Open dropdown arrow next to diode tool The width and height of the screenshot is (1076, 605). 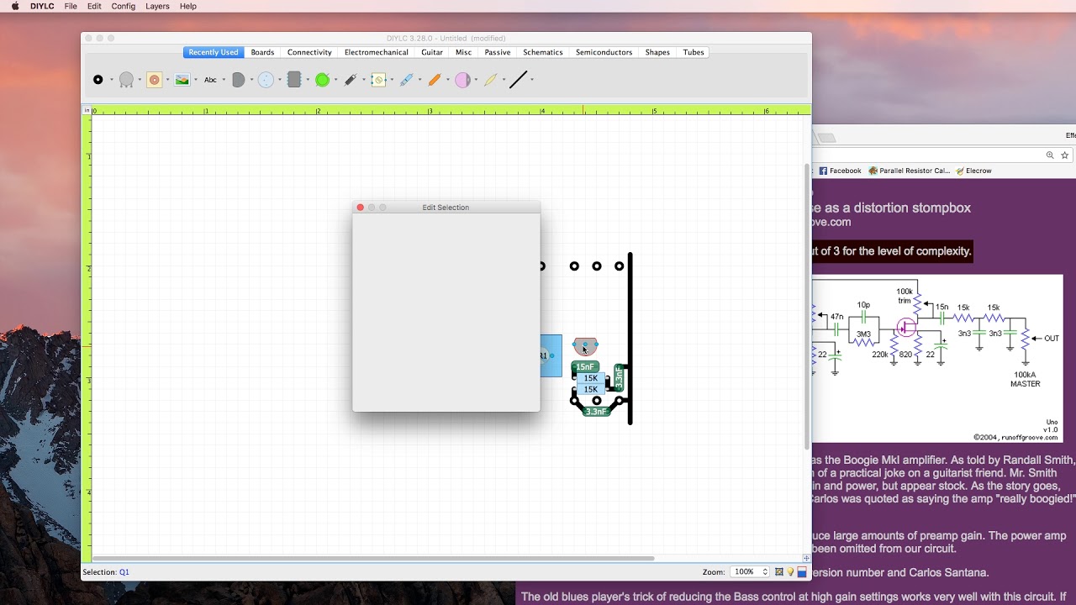(x=364, y=81)
